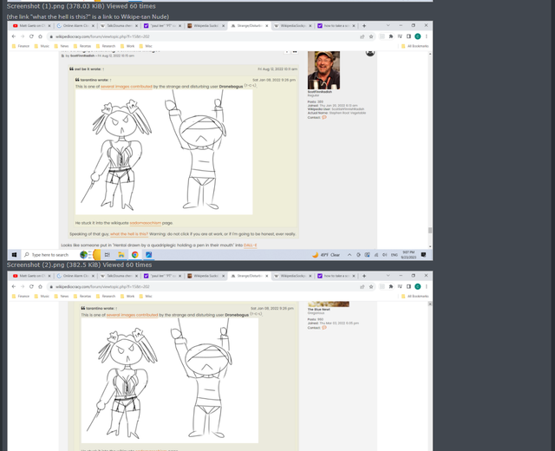
Task: Click the new tab plus in Screenshot (2)
Action: (364, 276)
